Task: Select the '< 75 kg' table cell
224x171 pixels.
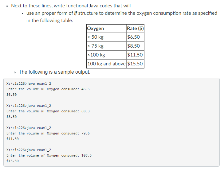Action: pyautogui.click(x=106, y=46)
